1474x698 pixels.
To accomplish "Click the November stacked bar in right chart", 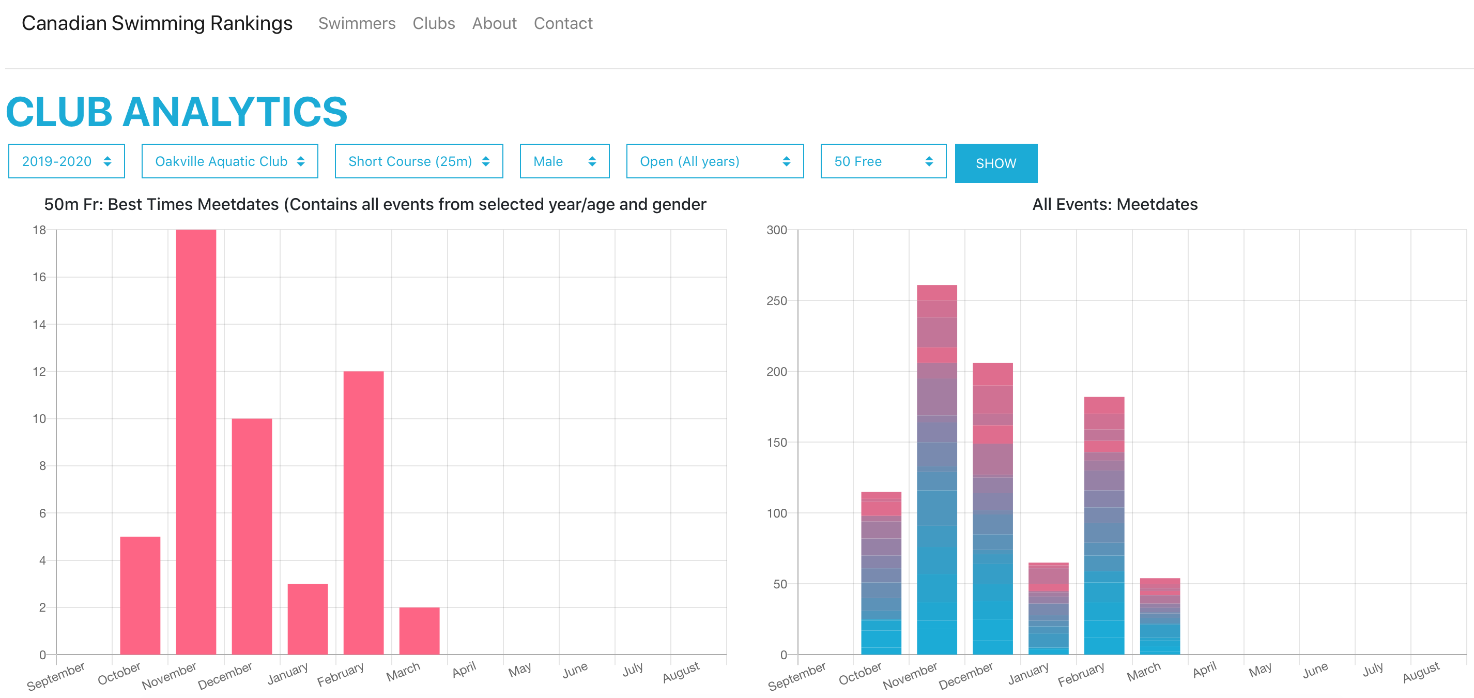I will click(936, 469).
